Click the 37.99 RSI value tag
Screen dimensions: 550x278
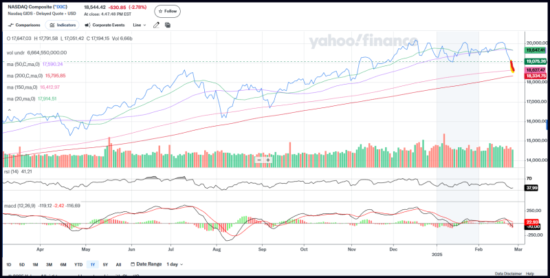[530, 188]
